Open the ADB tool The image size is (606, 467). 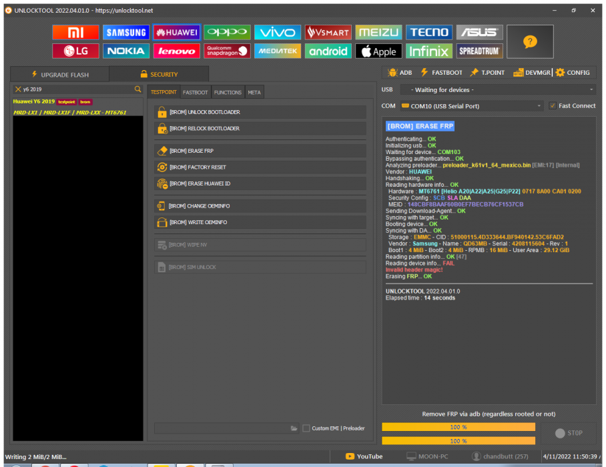click(400, 73)
